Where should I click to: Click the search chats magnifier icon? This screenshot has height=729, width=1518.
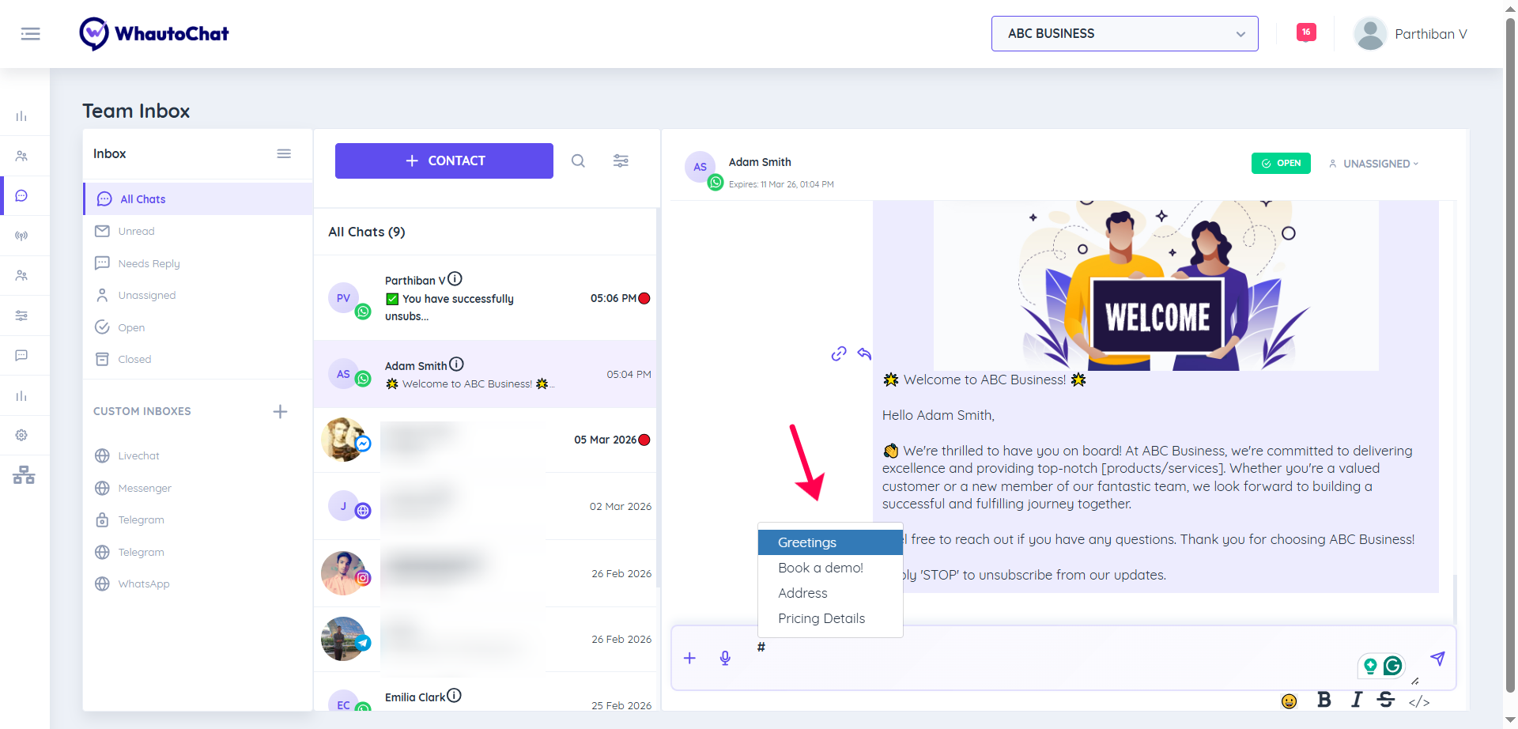click(x=578, y=161)
